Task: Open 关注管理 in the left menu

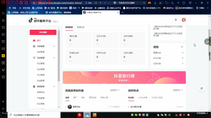Action: coord(41,64)
